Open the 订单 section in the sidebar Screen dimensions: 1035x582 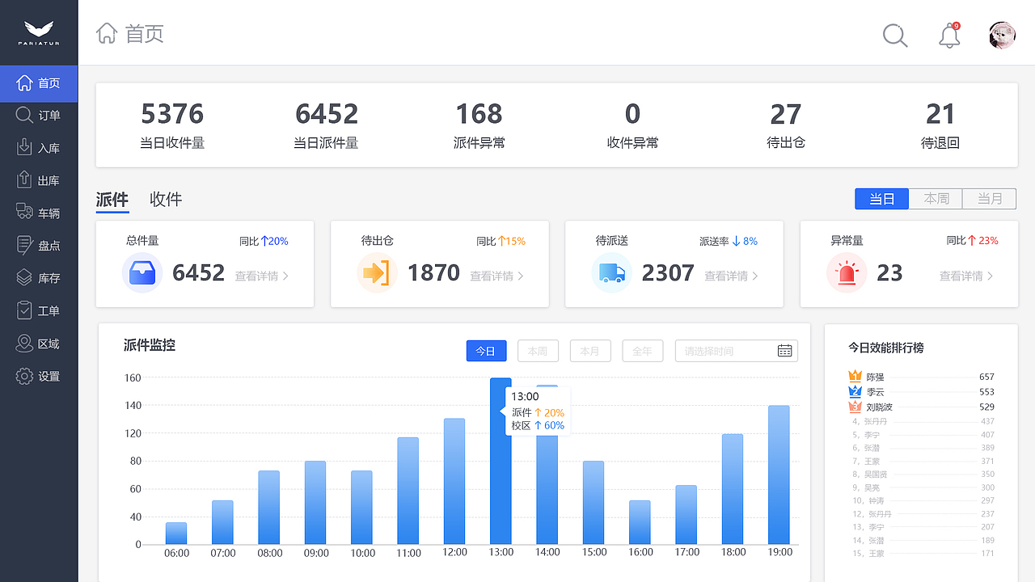tap(39, 115)
